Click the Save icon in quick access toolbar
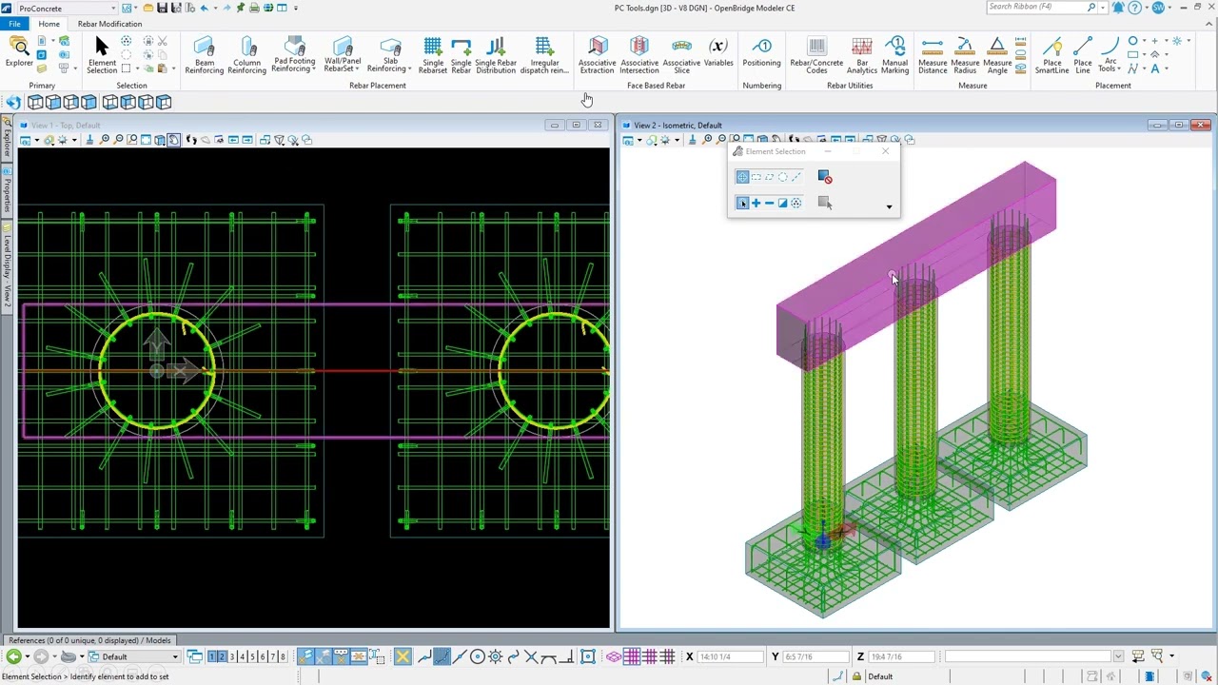Screen dimensions: 1218x685 point(164,8)
